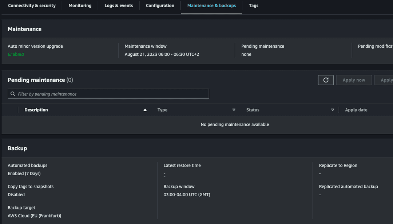The image size is (393, 224).
Task: Return to the Maintenance & backups tab
Action: pos(211,5)
